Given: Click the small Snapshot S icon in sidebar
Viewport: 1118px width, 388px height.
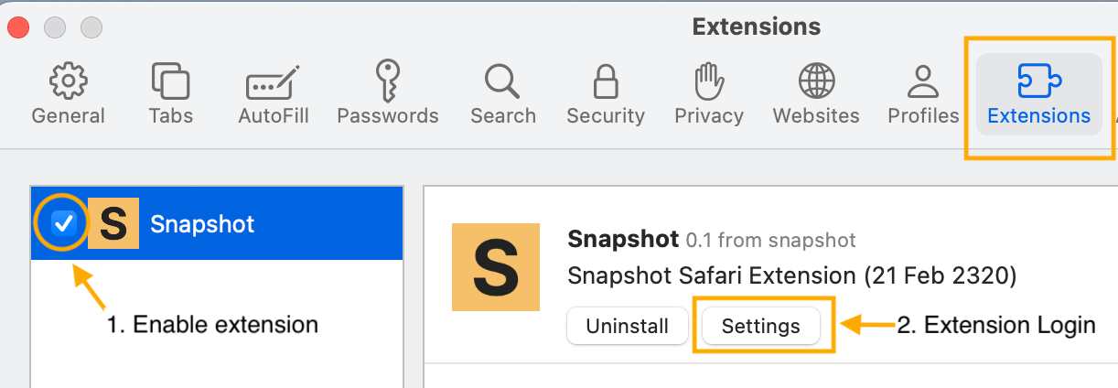Looking at the screenshot, I should (113, 223).
